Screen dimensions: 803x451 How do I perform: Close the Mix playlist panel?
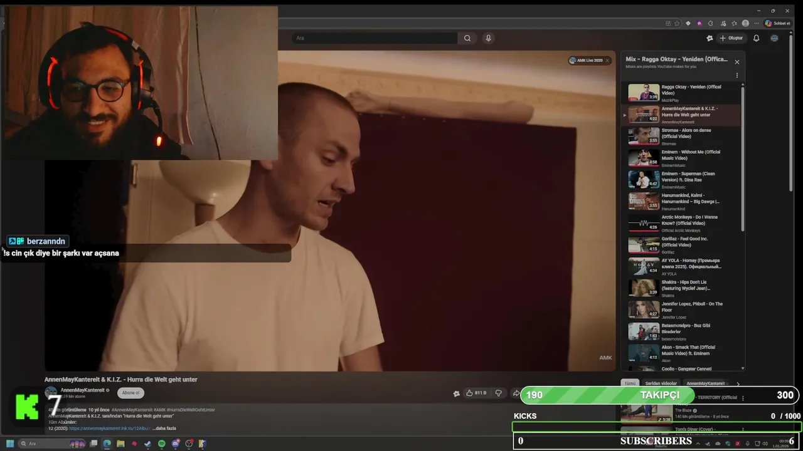click(x=737, y=62)
